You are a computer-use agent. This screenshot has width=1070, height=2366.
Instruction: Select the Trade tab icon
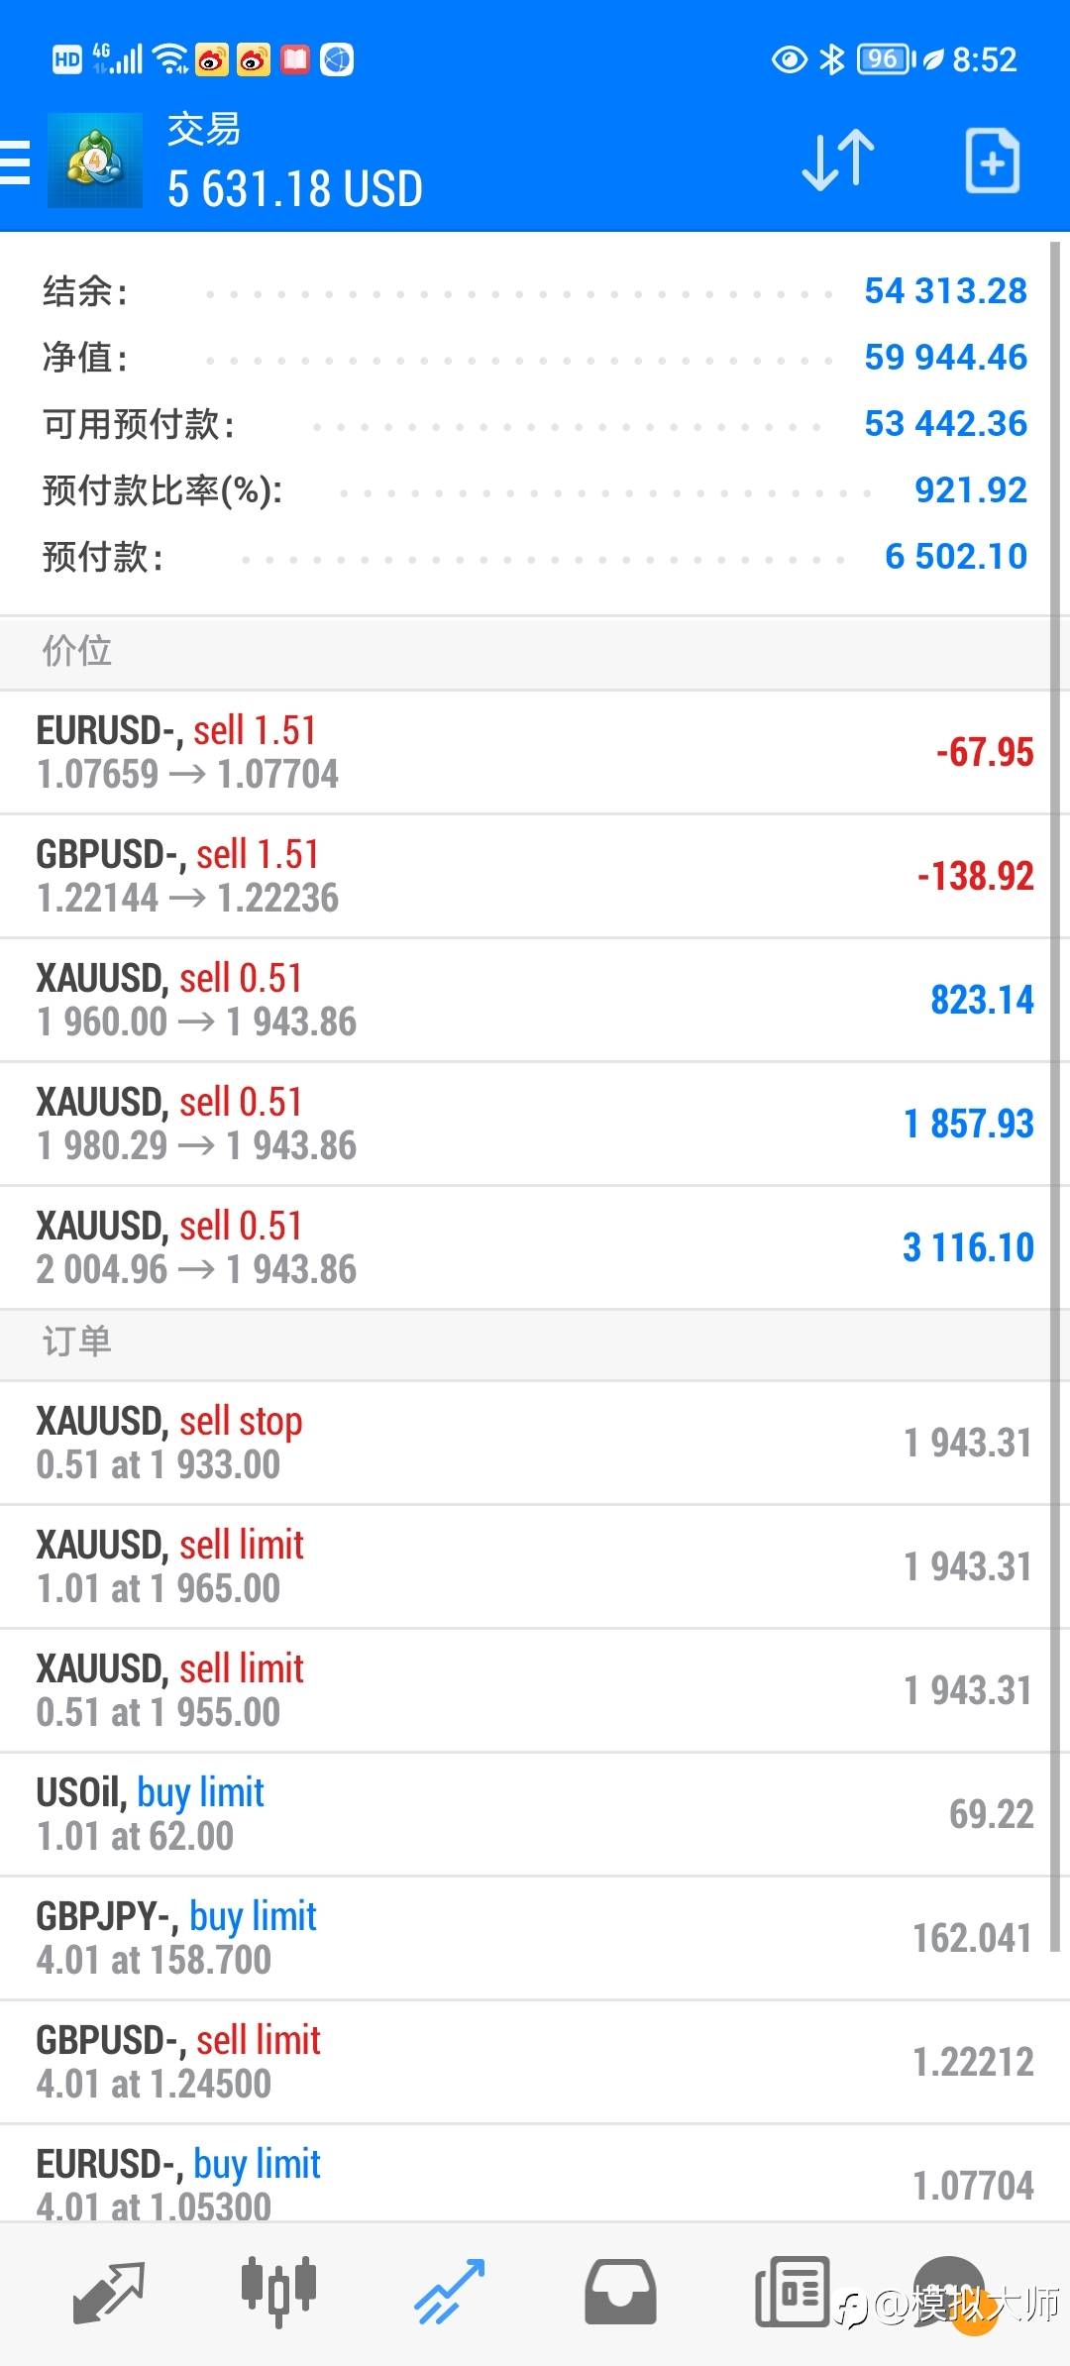click(x=449, y=2293)
